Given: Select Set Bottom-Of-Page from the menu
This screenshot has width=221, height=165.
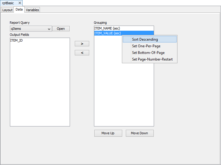Looking at the screenshot, I should click(x=148, y=53).
